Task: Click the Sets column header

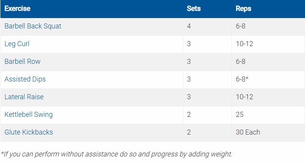Action: tap(194, 8)
